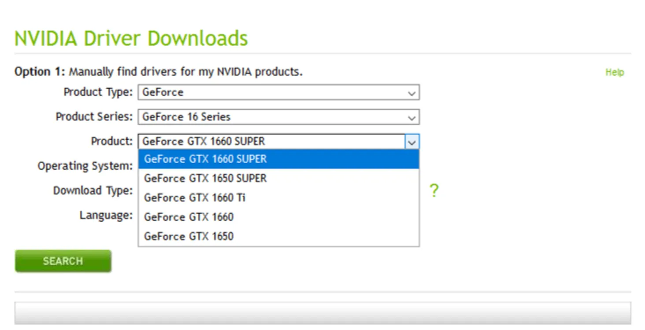Collapse the Product dropdown arrow

point(412,142)
